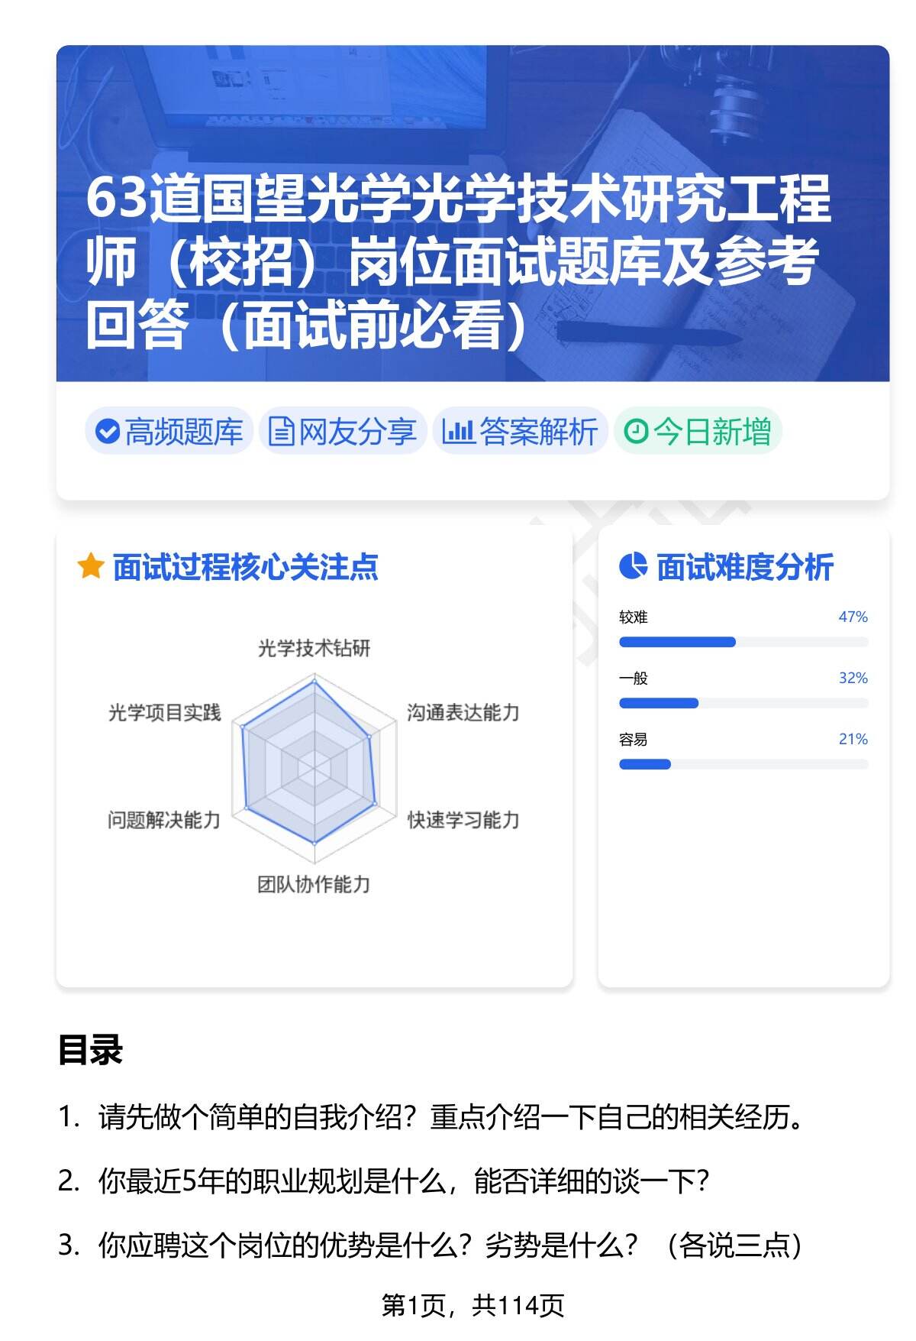Click the 团队协作能力 radar chart label
The image size is (916, 1341).
point(314,885)
